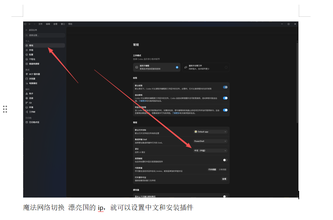333x220 pixels.
Task: Click the 工作树 tree icon
Action: pos(27,112)
